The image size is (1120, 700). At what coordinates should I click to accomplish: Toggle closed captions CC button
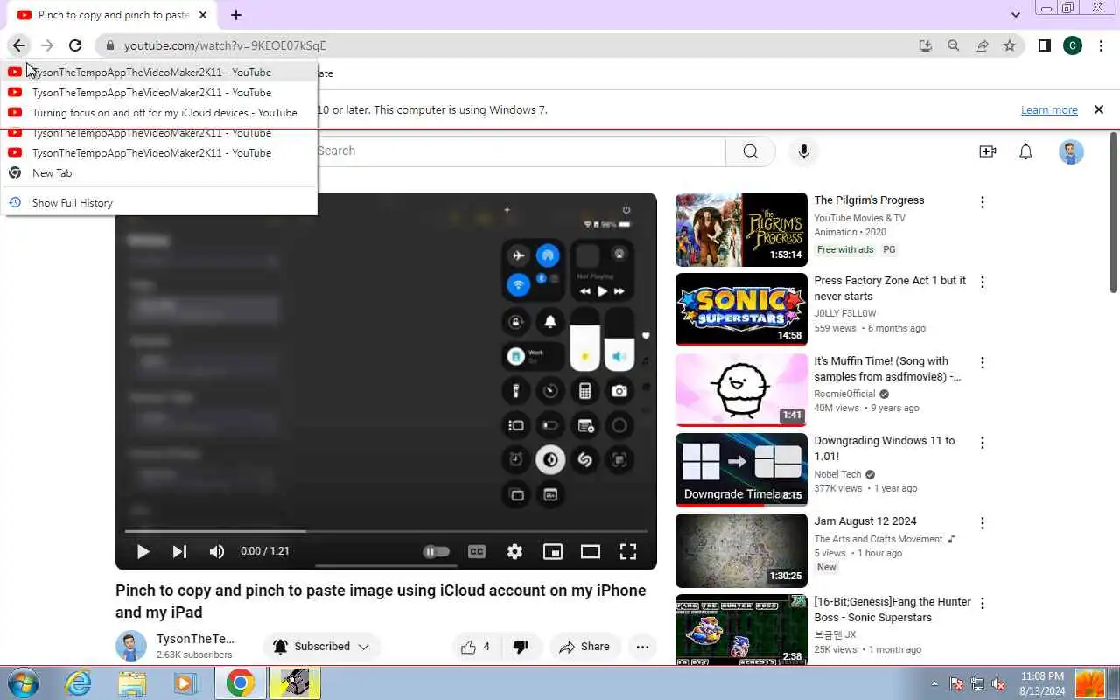click(x=477, y=551)
